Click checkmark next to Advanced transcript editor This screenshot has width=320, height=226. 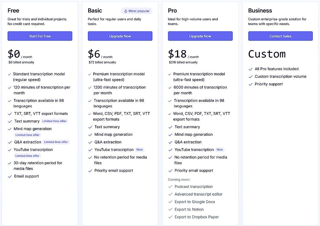pyautogui.click(x=170, y=194)
